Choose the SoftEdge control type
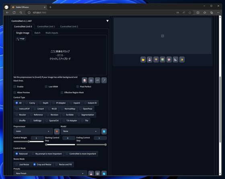This screenshot has height=179, width=225. [36, 121]
